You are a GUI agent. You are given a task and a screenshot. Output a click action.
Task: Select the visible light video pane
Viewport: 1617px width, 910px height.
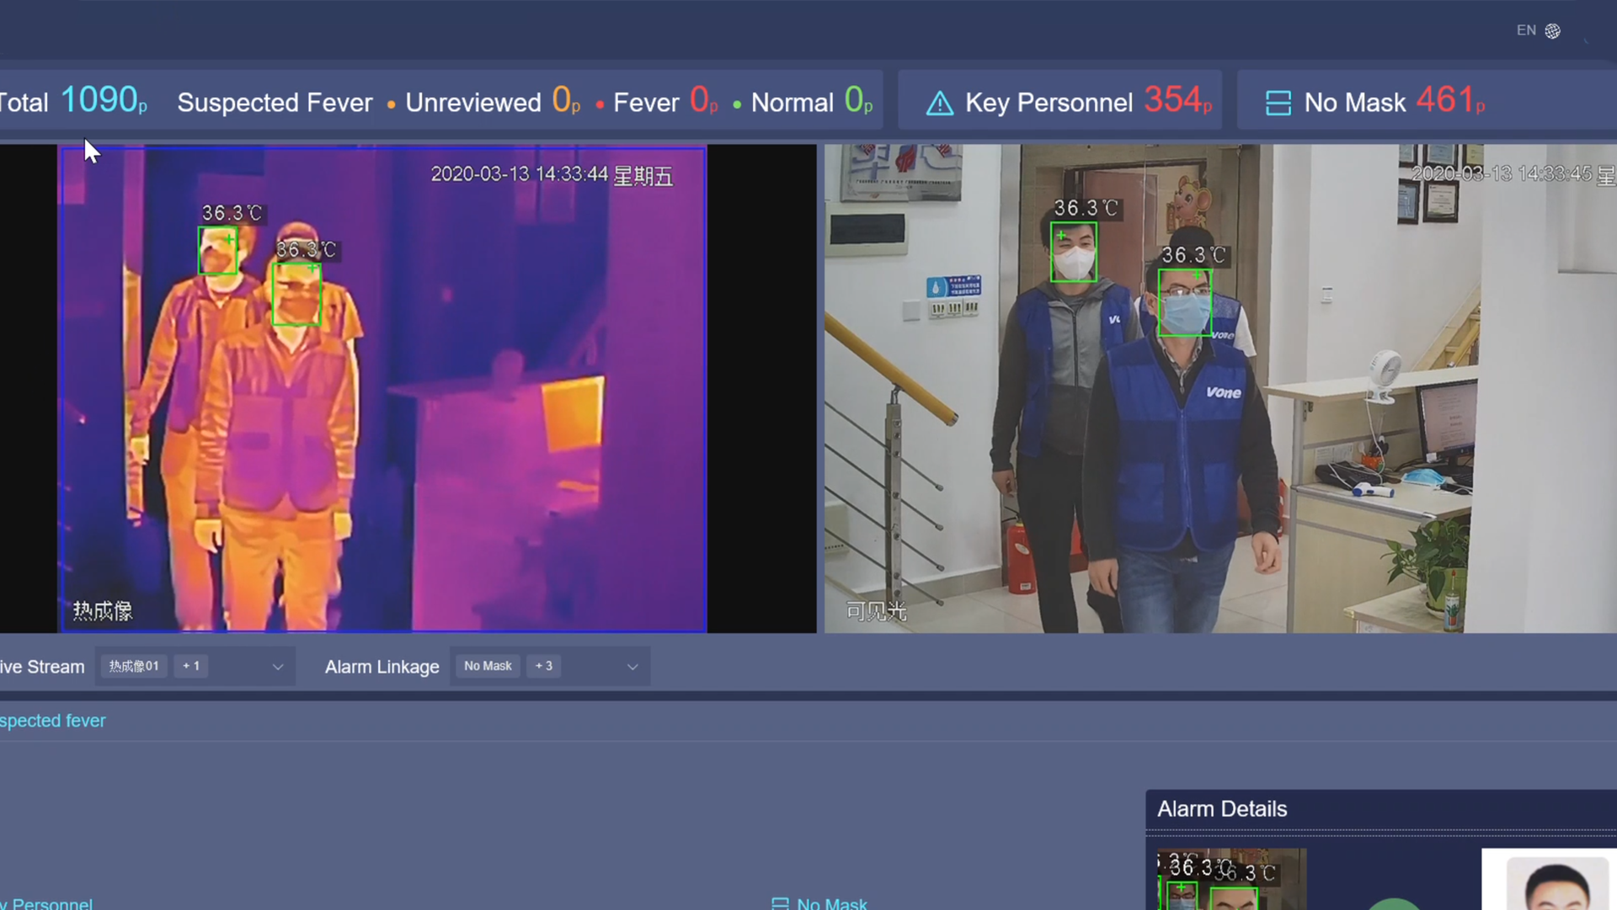coord(1220,389)
